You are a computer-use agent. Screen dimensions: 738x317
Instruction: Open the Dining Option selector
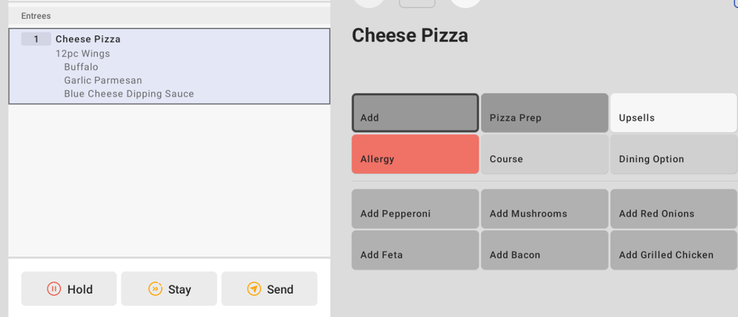tap(673, 154)
